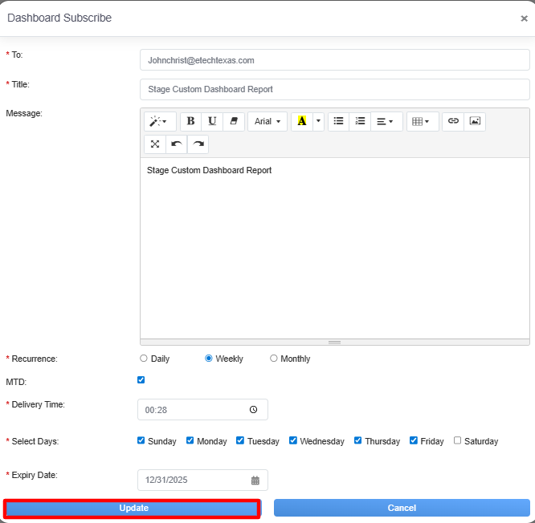This screenshot has height=523, width=535.
Task: Undo the last editor action
Action: point(176,144)
